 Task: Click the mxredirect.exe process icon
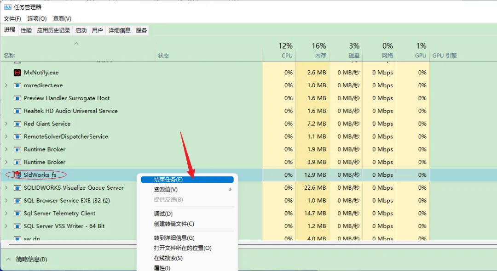point(17,85)
